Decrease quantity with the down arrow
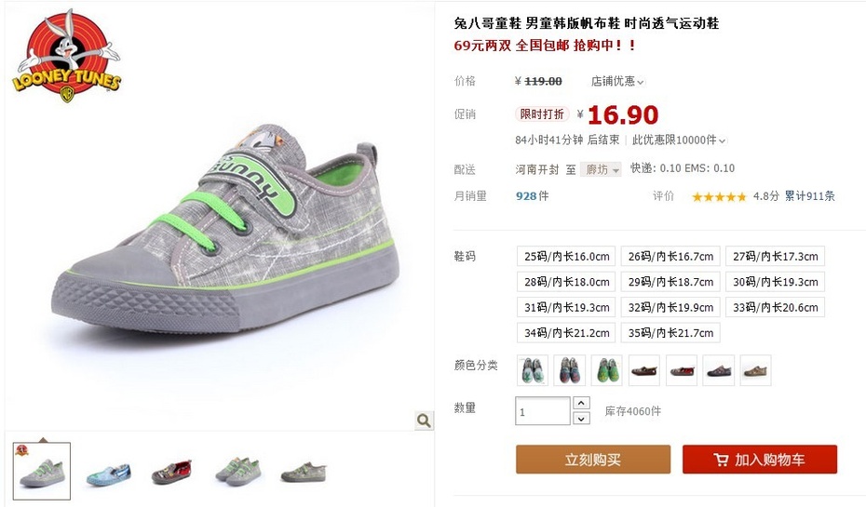Viewport: 866px width, 507px height. click(581, 419)
